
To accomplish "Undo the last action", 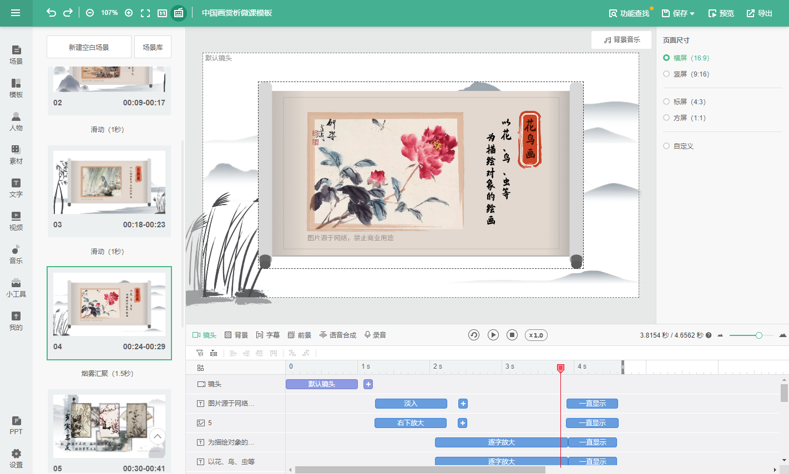I will click(51, 13).
